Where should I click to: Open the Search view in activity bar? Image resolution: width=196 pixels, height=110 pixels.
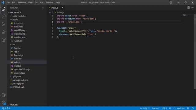click(4, 16)
